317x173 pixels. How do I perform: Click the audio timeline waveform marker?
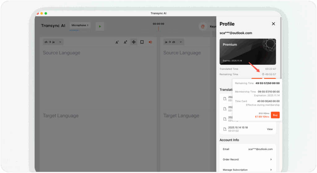click(x=158, y=29)
